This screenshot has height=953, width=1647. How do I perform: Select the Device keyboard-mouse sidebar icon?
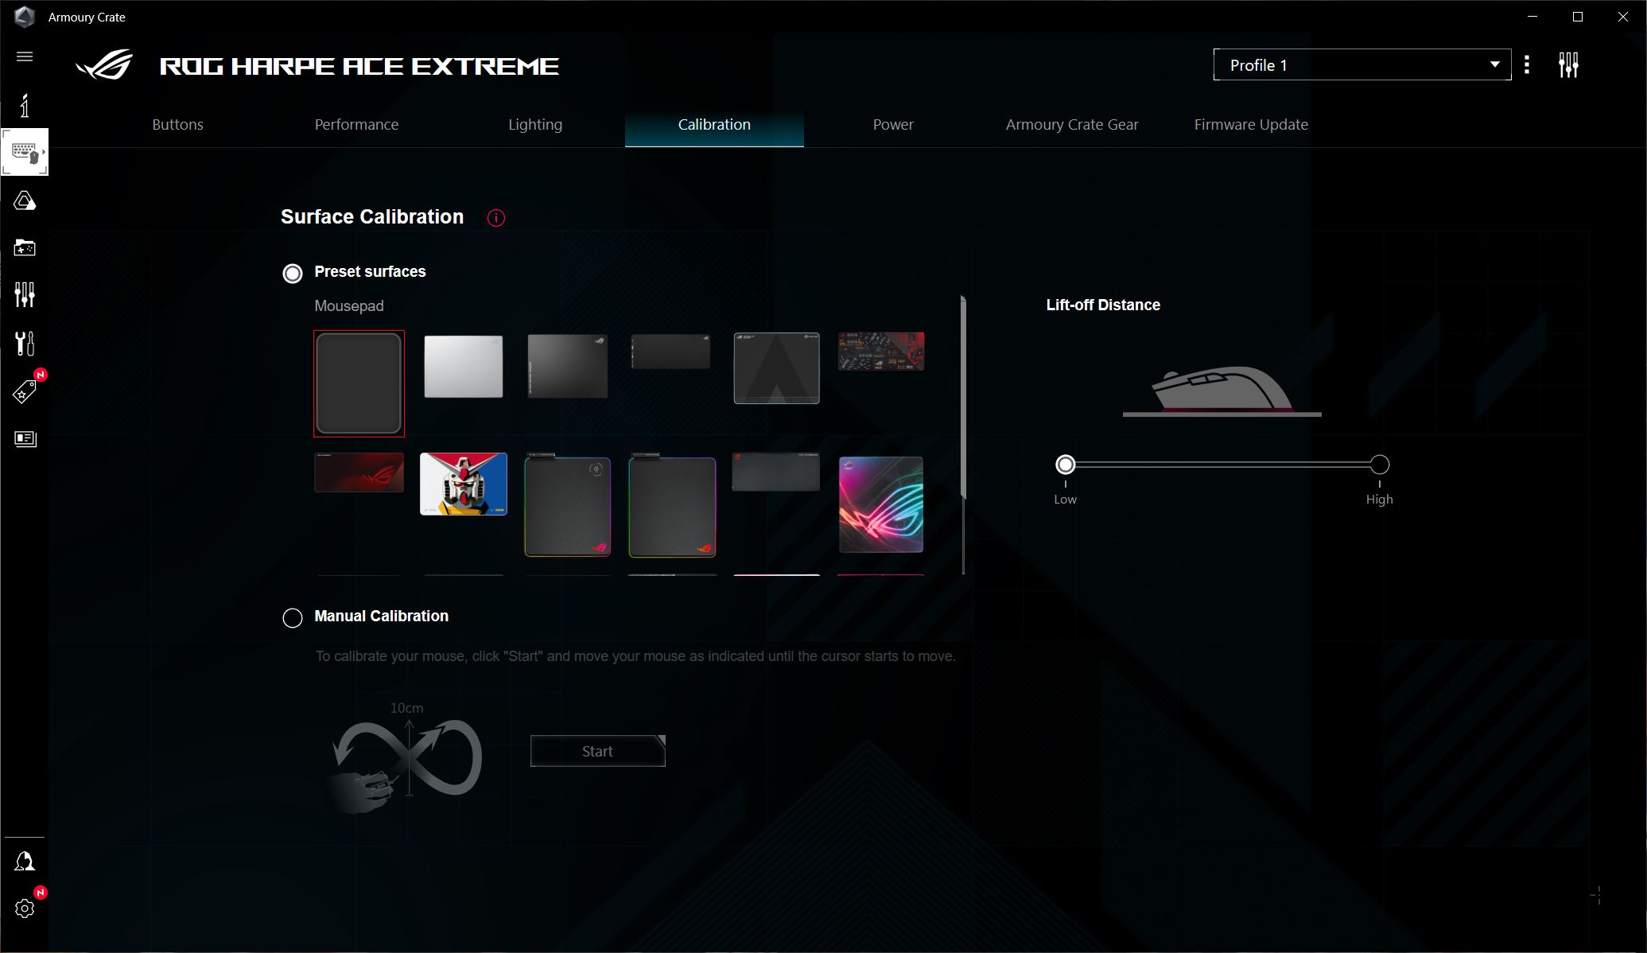point(25,151)
